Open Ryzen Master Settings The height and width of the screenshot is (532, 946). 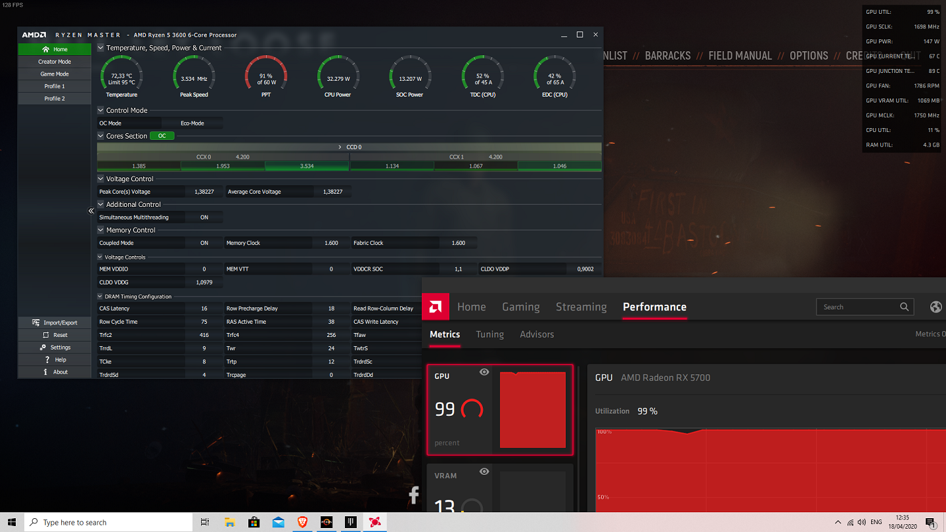coord(55,347)
